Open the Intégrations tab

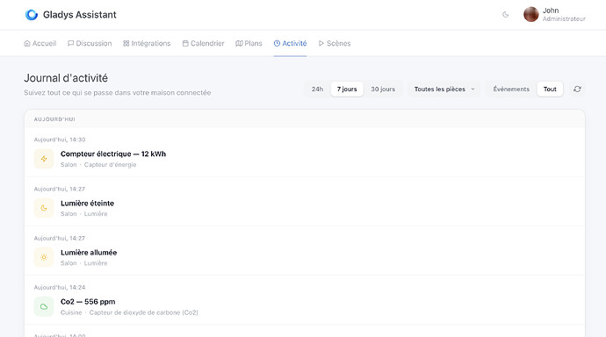click(x=147, y=43)
